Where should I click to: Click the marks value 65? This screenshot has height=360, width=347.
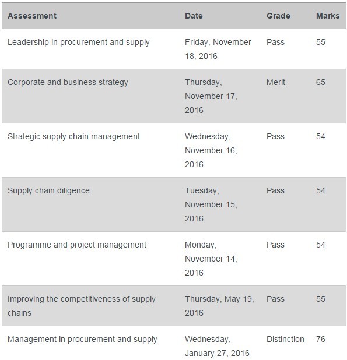[x=321, y=82]
